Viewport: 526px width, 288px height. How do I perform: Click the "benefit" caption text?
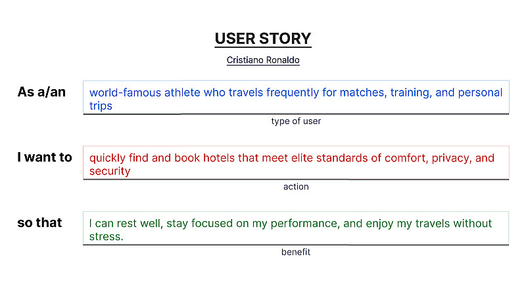[x=296, y=253]
